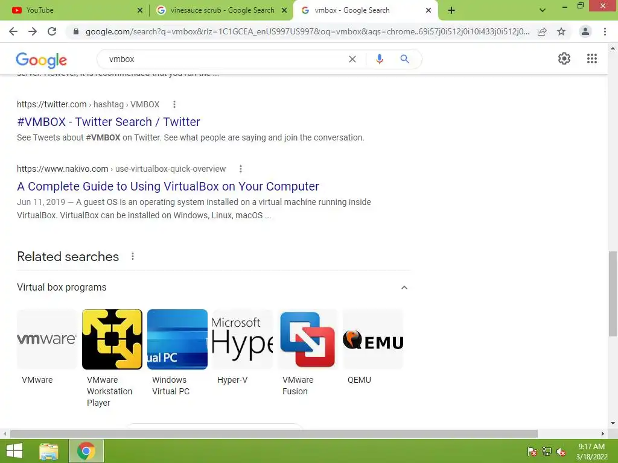Open more options for the nakivo result
Image resolution: width=618 pixels, height=463 pixels.
tap(240, 169)
